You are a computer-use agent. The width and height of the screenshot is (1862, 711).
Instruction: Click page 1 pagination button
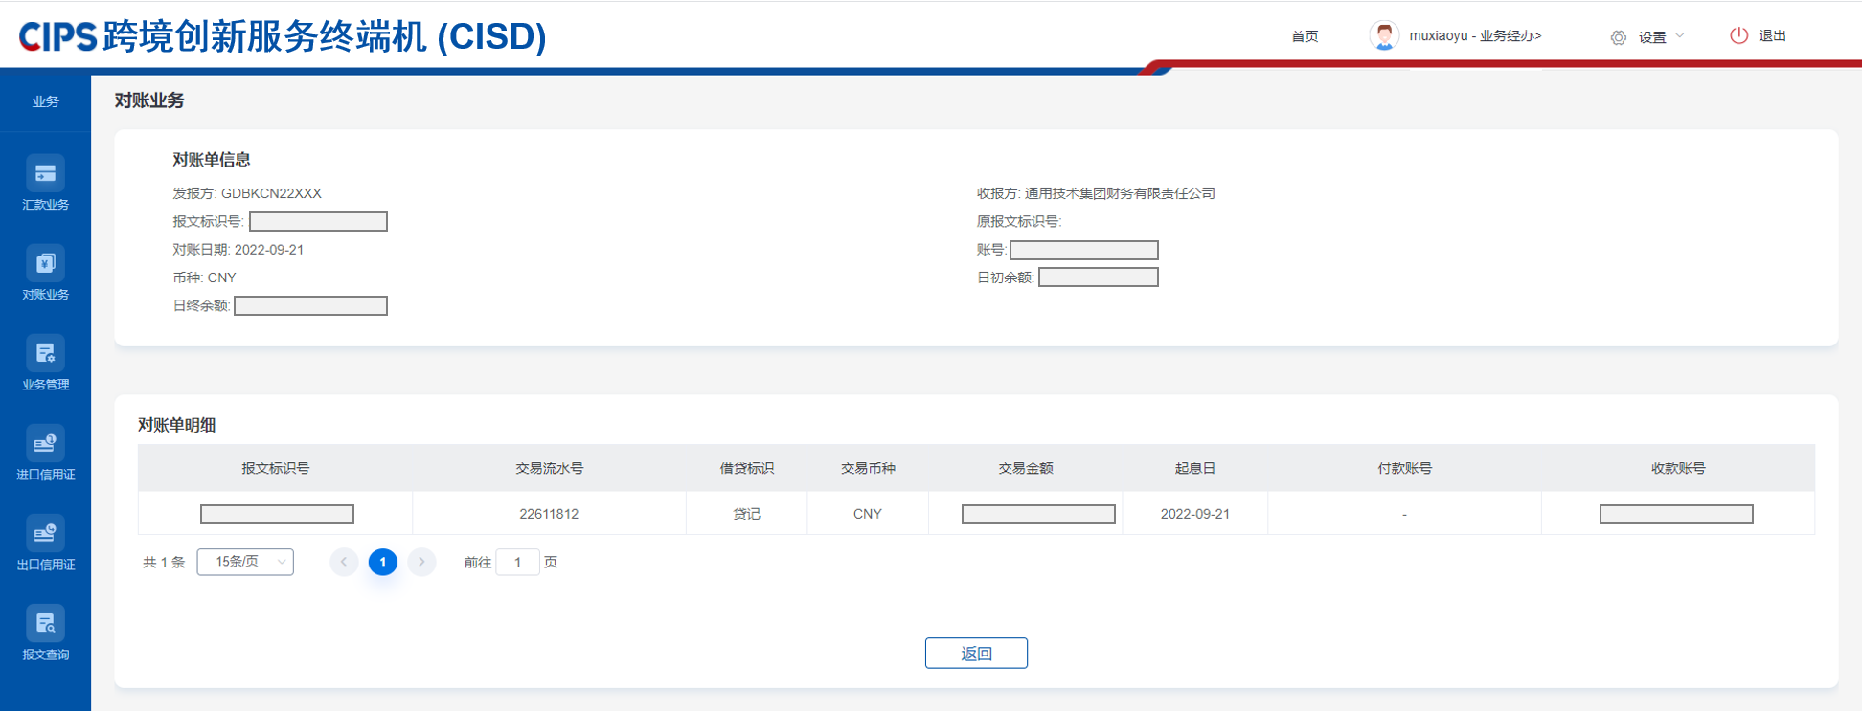click(x=383, y=562)
